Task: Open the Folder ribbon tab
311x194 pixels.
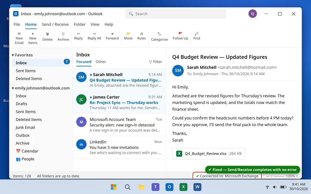Action: (80, 24)
